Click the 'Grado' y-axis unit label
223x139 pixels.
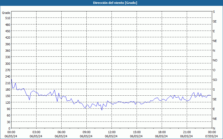point(6,13)
